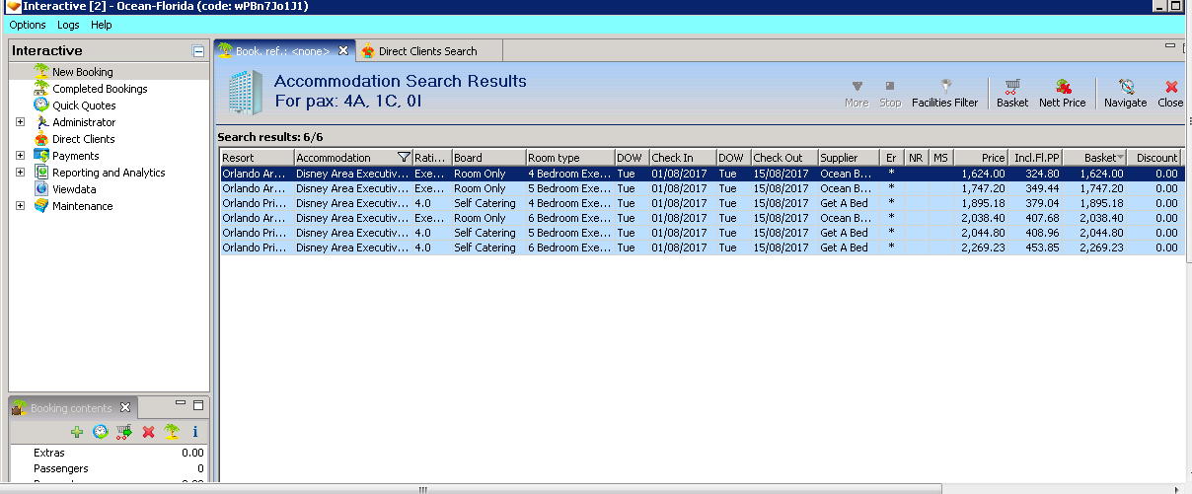Expand the Administrator tree node
The image size is (1192, 494).
(21, 122)
